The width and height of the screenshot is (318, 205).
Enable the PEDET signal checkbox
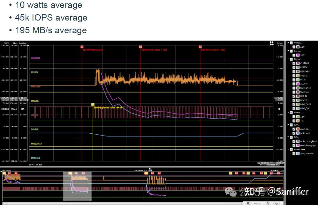coord(294,80)
